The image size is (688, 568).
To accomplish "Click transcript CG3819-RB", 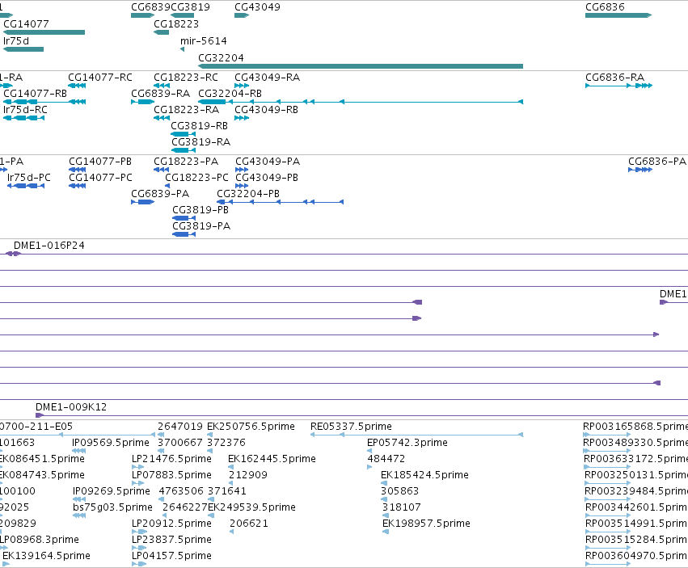I will tap(183, 134).
